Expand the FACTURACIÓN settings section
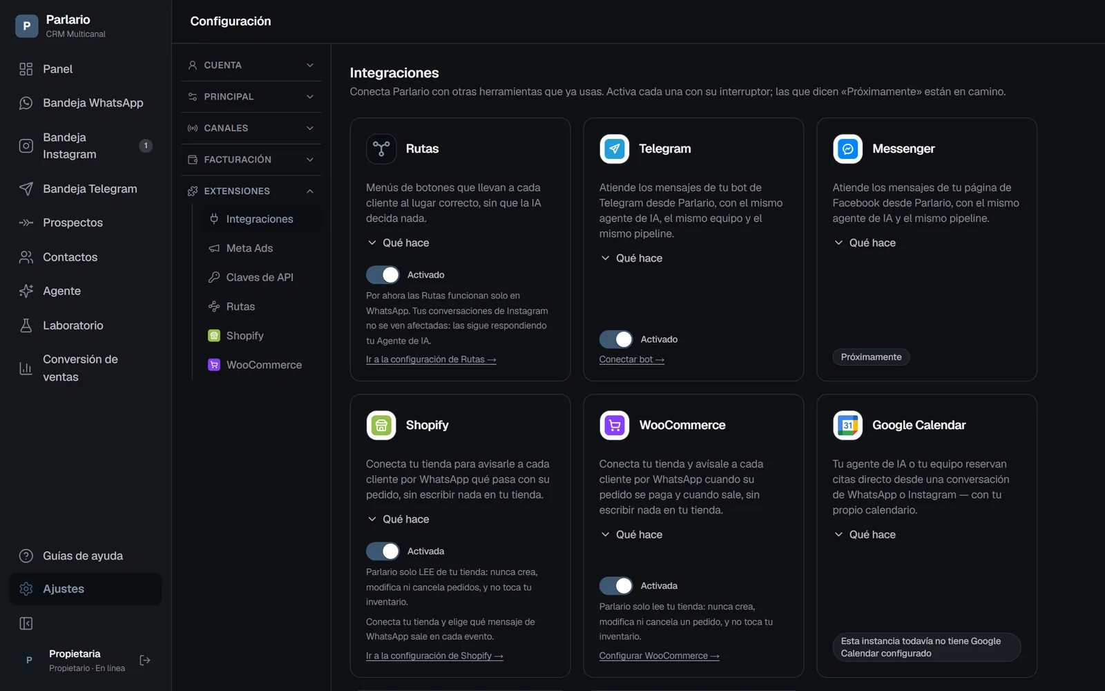 pos(251,160)
